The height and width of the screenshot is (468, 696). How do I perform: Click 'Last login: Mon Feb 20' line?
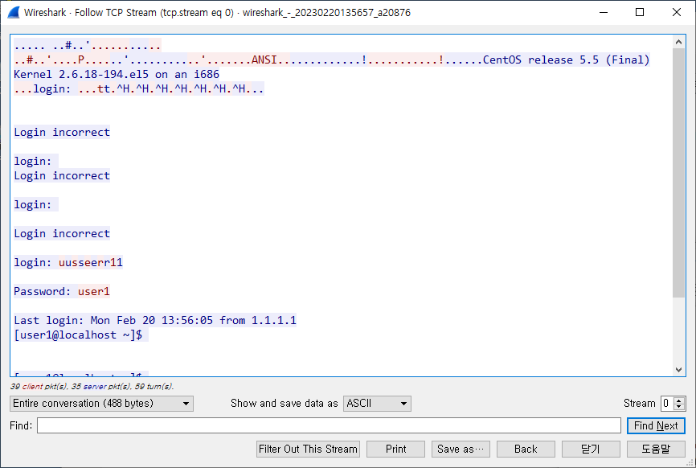pos(155,320)
